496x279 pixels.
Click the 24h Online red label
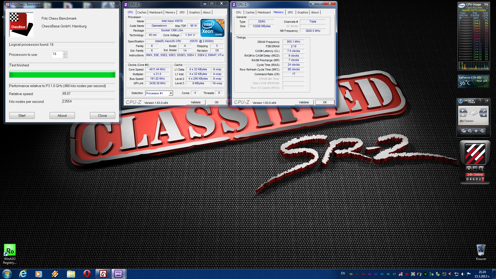pos(475,175)
